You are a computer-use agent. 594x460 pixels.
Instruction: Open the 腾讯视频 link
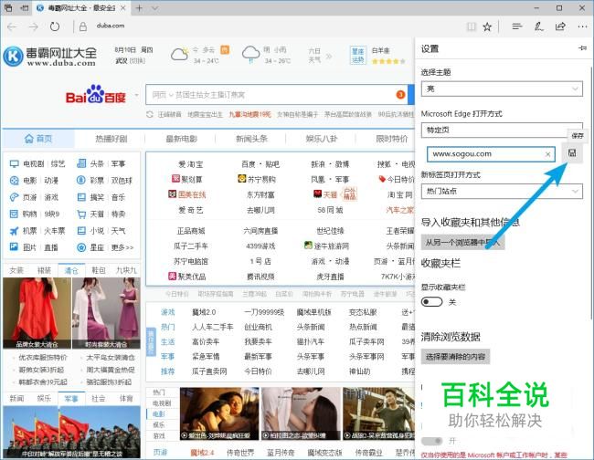[x=260, y=277]
